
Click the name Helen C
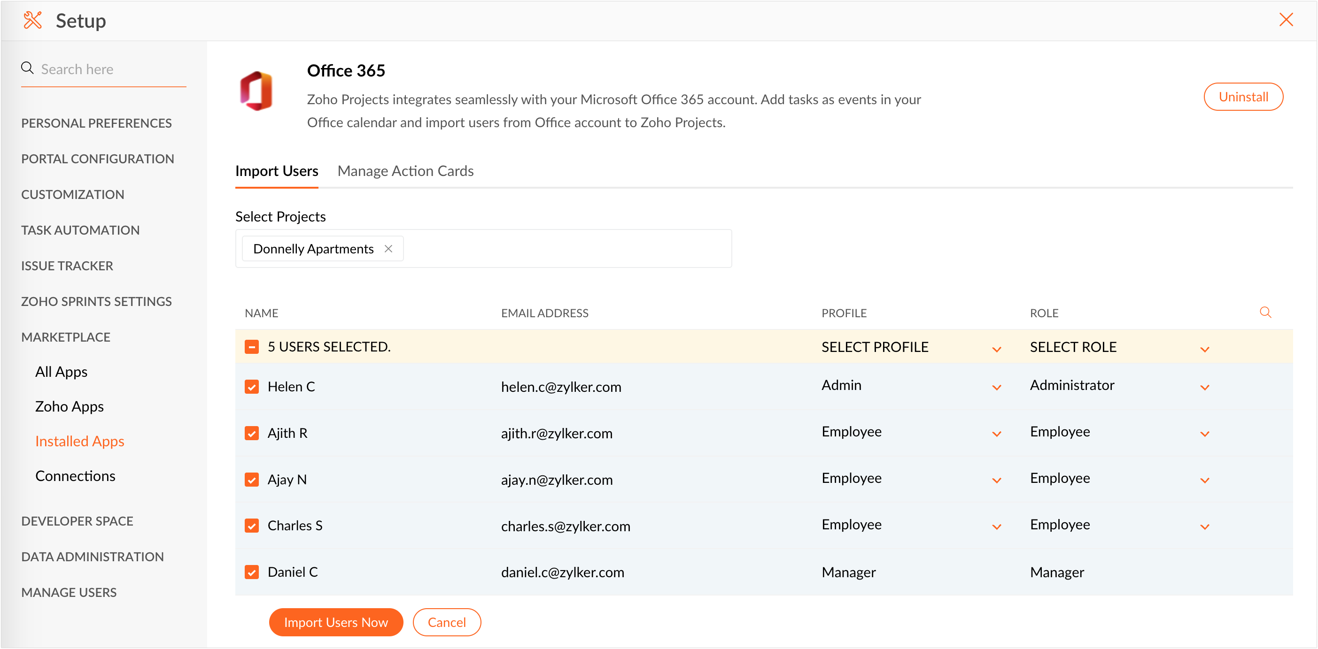(291, 387)
